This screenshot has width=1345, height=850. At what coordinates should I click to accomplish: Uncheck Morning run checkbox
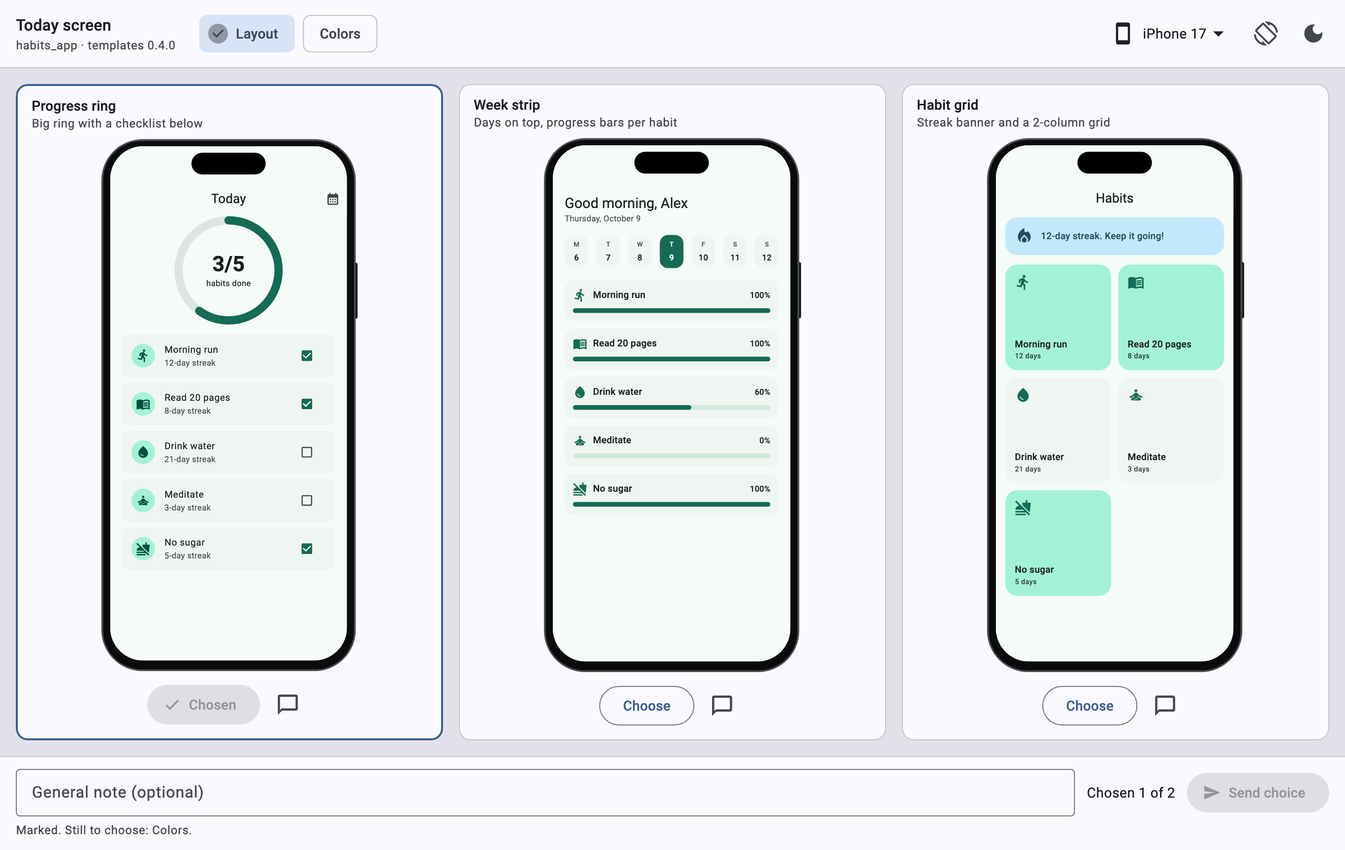click(x=307, y=355)
